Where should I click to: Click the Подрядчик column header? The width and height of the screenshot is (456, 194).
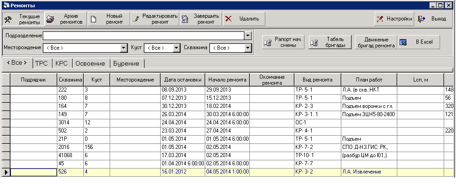click(x=34, y=80)
